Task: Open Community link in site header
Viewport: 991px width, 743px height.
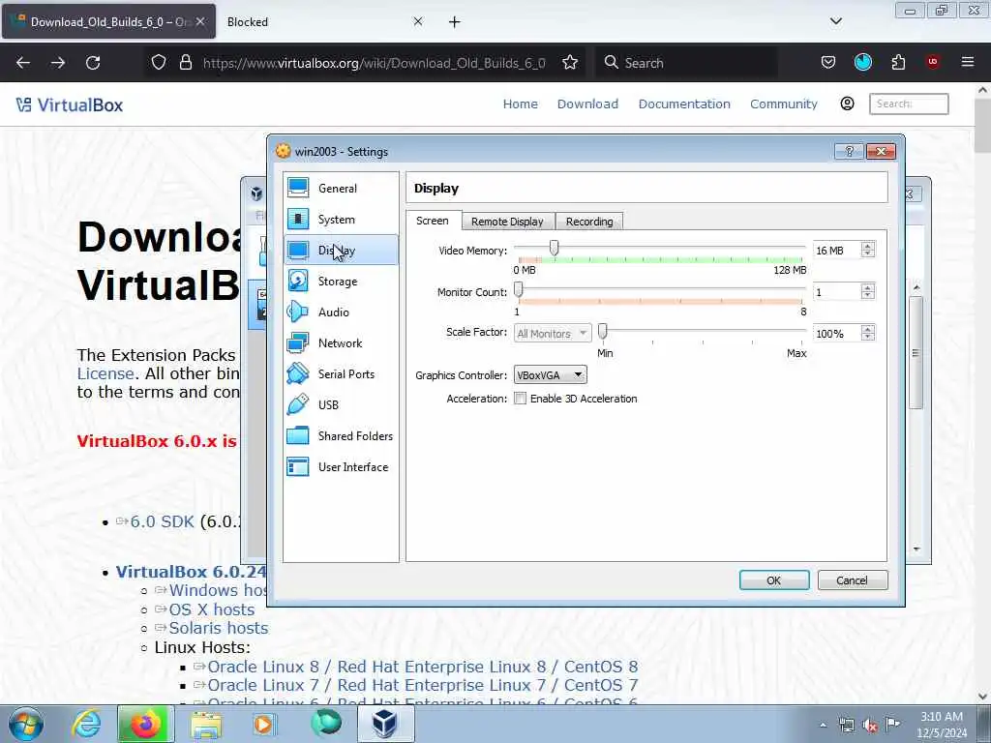Action: [784, 104]
